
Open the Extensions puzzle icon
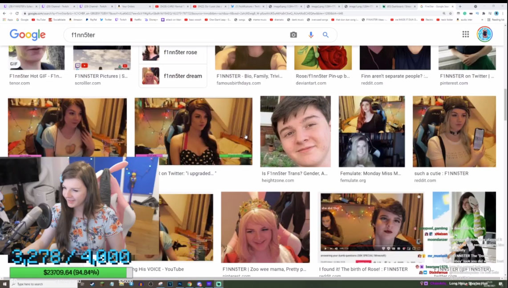coord(484,13)
